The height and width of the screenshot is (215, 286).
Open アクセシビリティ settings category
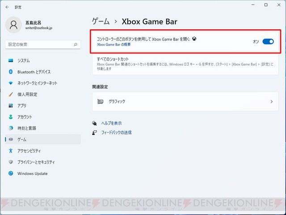click(43, 151)
